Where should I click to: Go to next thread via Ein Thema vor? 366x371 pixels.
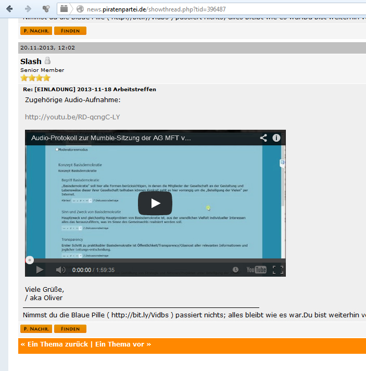tap(123, 344)
